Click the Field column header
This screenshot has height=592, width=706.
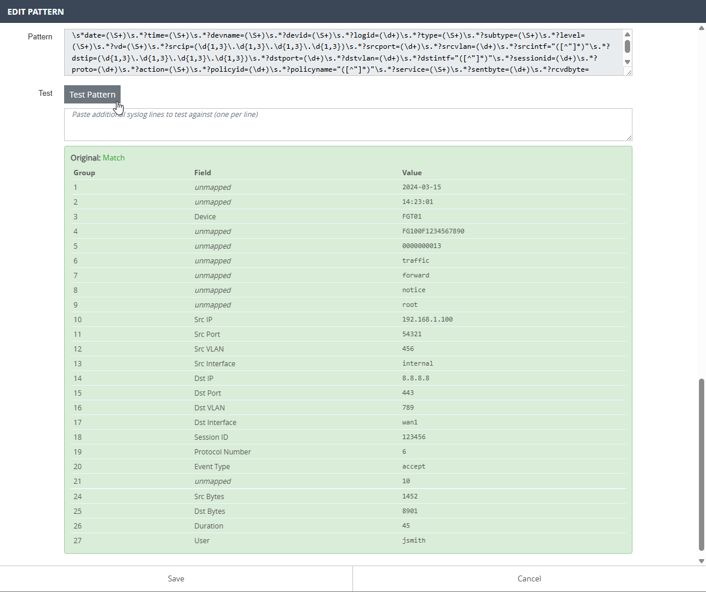click(202, 173)
